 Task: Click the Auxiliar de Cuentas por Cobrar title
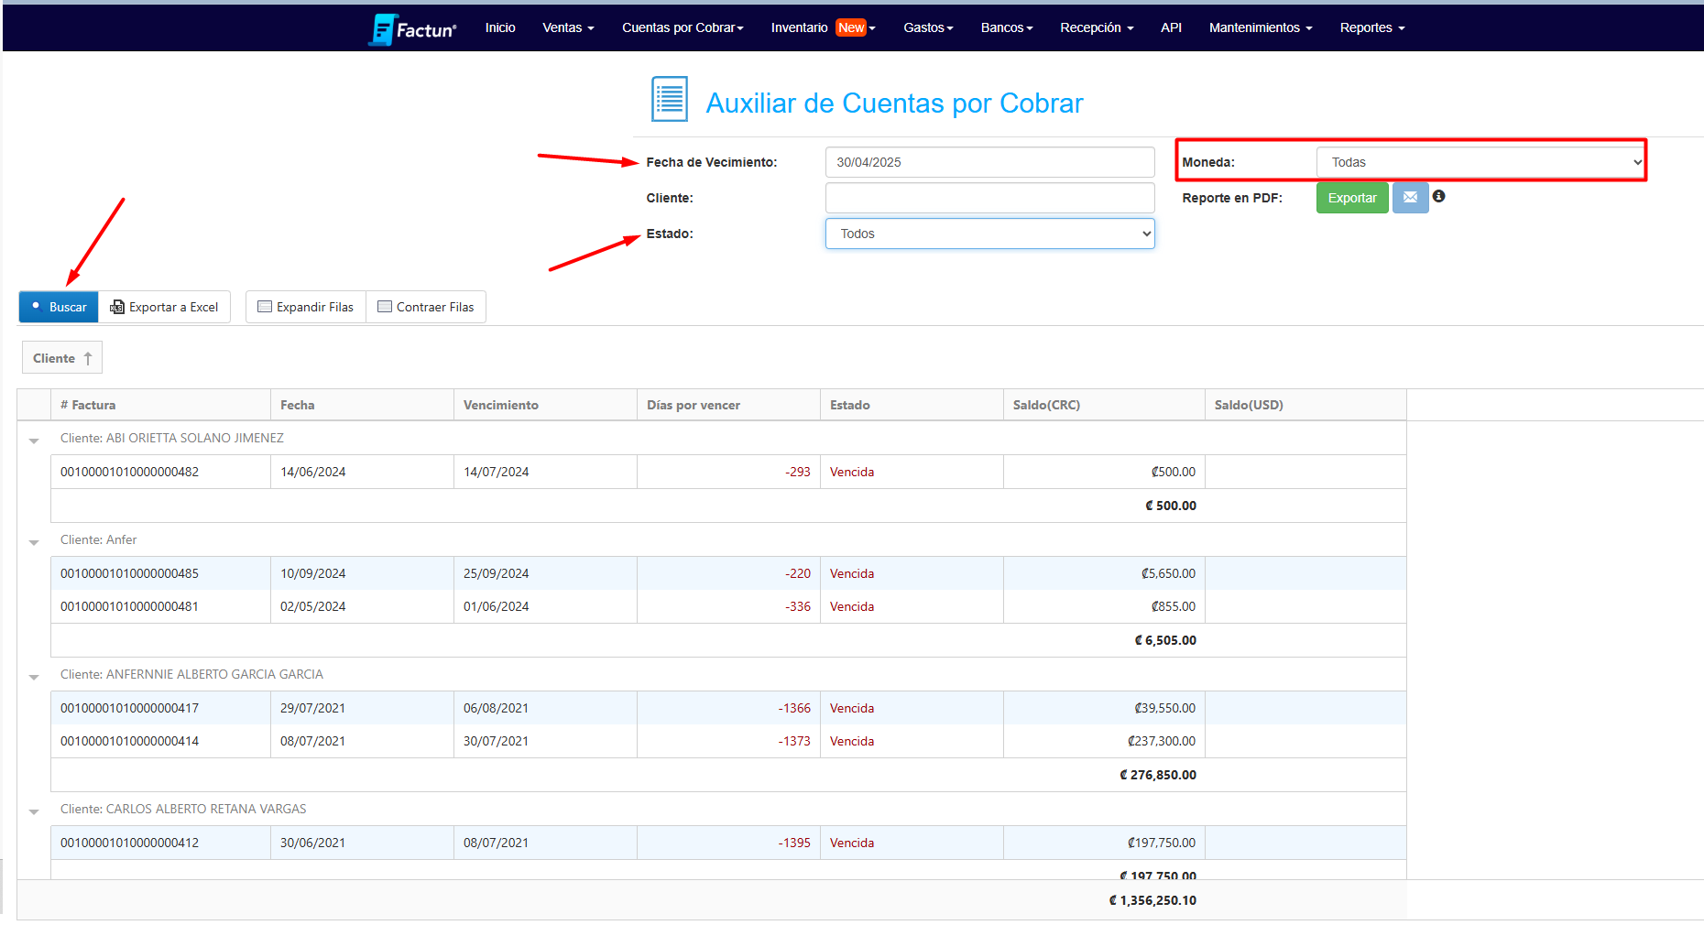[x=894, y=103]
